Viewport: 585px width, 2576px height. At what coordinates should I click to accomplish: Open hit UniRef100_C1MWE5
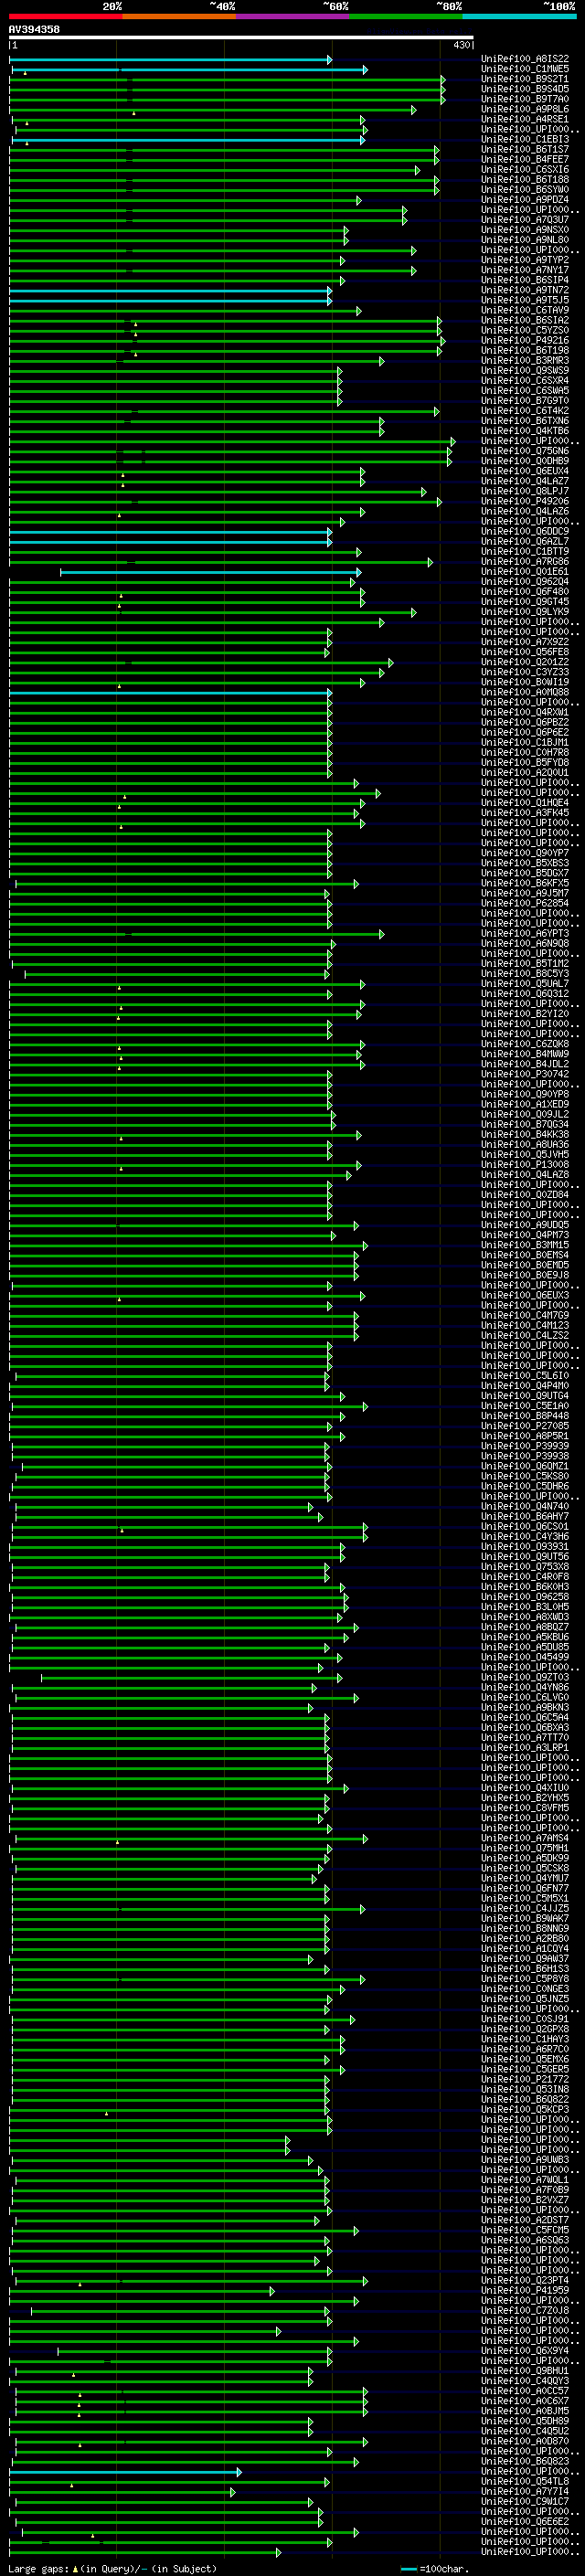pyautogui.click(x=525, y=69)
